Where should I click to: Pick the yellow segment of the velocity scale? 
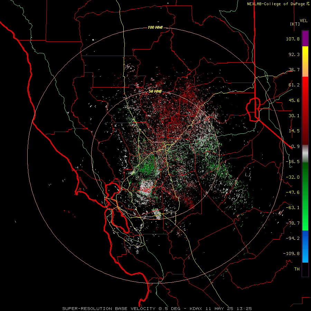click(305, 55)
